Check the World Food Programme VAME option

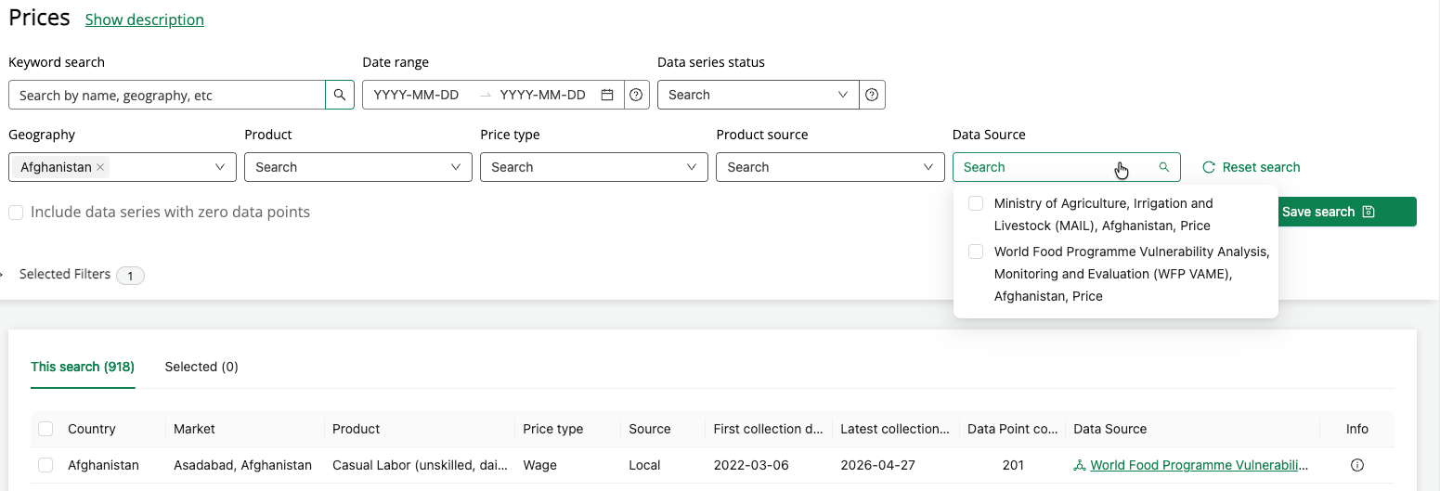point(976,252)
